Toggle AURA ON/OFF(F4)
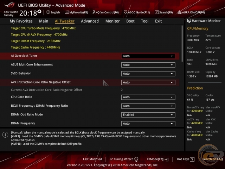 191,12
